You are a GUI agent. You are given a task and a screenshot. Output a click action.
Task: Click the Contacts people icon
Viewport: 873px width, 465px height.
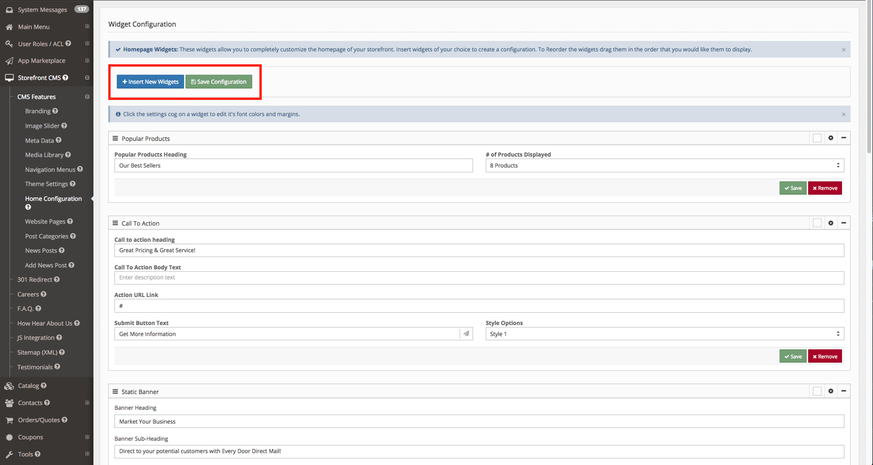tap(9, 403)
